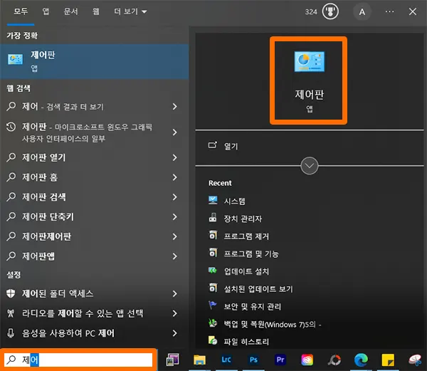Open Microsoft Edge from the taskbar
Viewport: 427px width, 371px height.
click(361, 360)
